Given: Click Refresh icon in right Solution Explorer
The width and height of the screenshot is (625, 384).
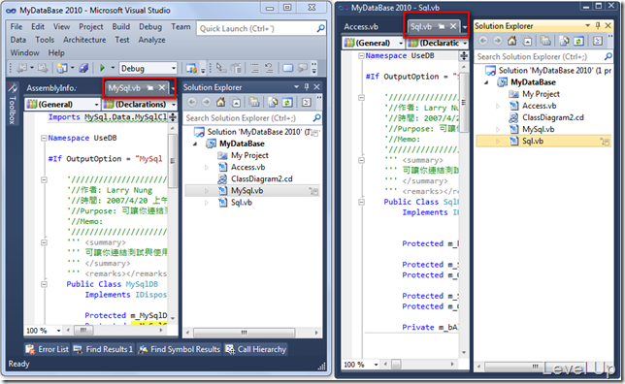Looking at the screenshot, I should tap(578, 41).
